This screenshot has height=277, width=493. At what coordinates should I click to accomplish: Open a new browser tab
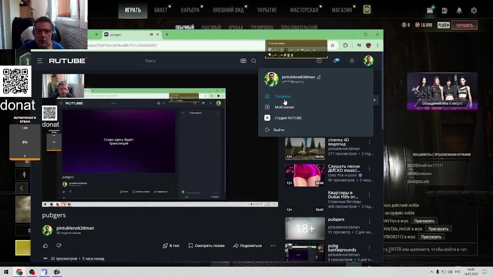tap(167, 35)
